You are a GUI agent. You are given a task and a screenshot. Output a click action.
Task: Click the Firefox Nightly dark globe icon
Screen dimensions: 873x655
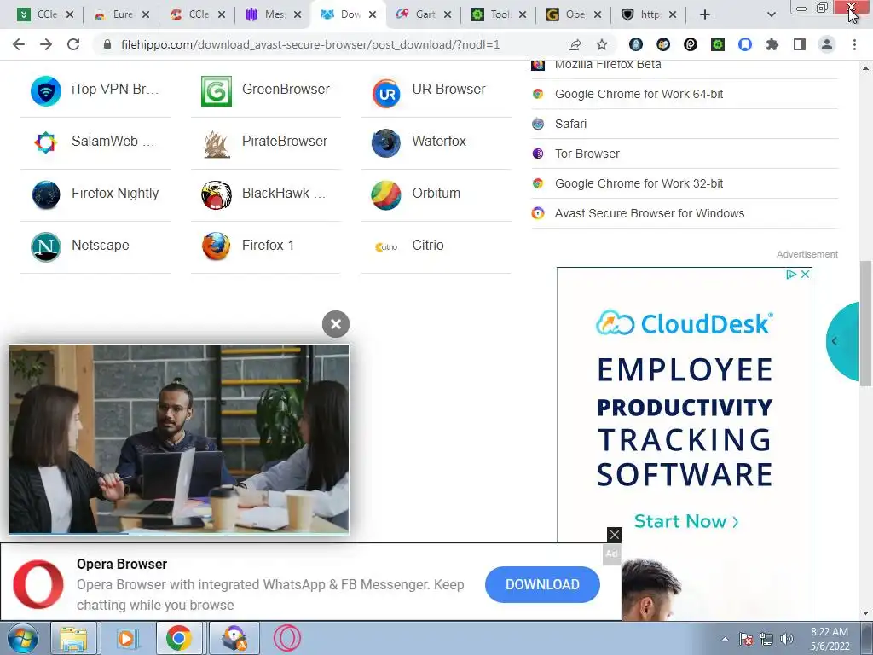(46, 195)
